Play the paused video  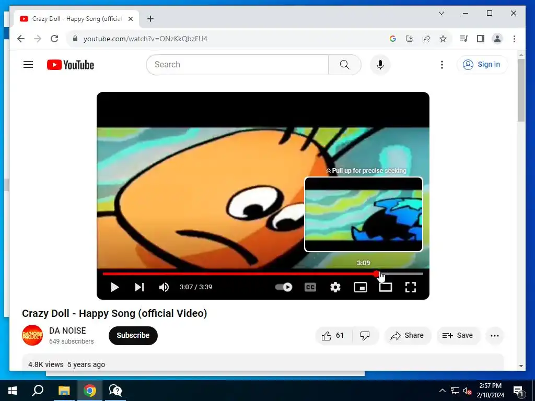click(115, 287)
